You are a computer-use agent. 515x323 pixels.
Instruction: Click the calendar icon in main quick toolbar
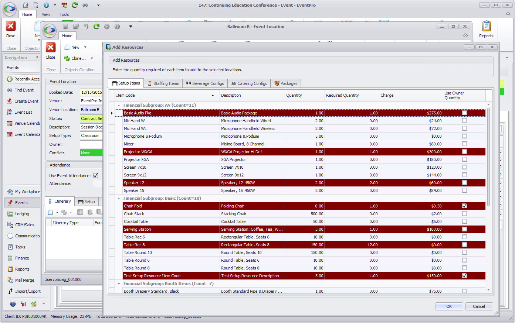pyautogui.click(x=64, y=5)
